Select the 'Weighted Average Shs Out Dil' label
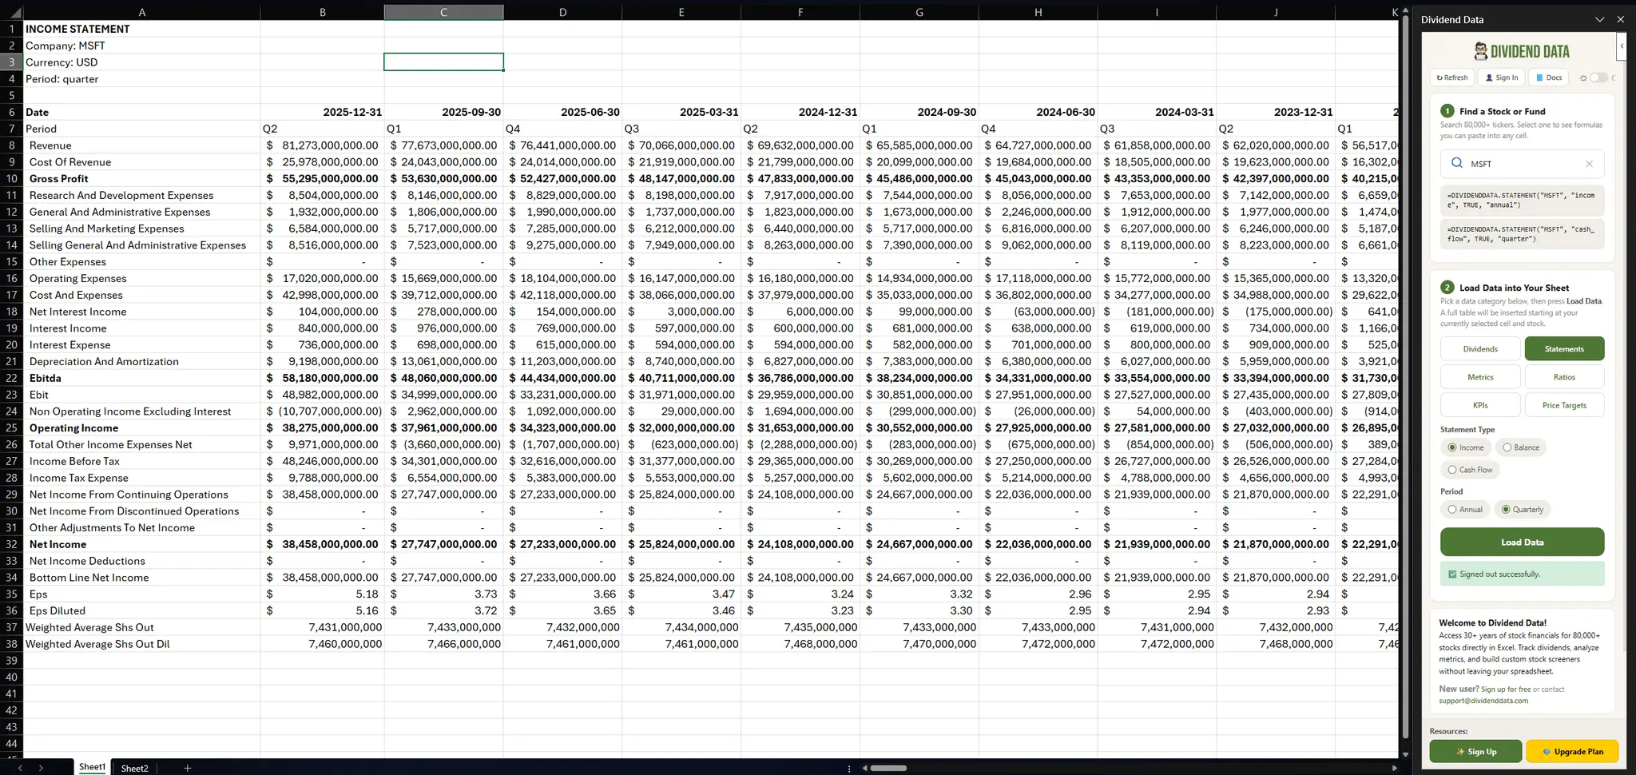The width and height of the screenshot is (1636, 775). click(141, 644)
